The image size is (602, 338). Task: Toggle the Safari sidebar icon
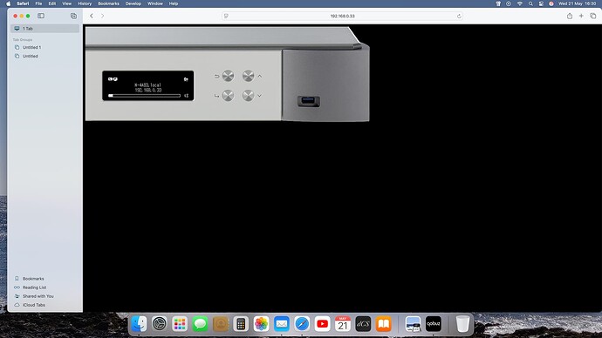tap(41, 16)
